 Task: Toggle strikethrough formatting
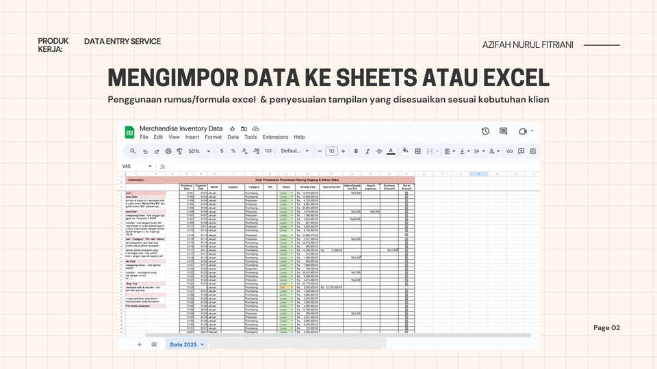click(x=378, y=151)
